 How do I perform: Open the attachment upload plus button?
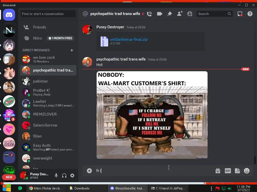tap(89, 171)
